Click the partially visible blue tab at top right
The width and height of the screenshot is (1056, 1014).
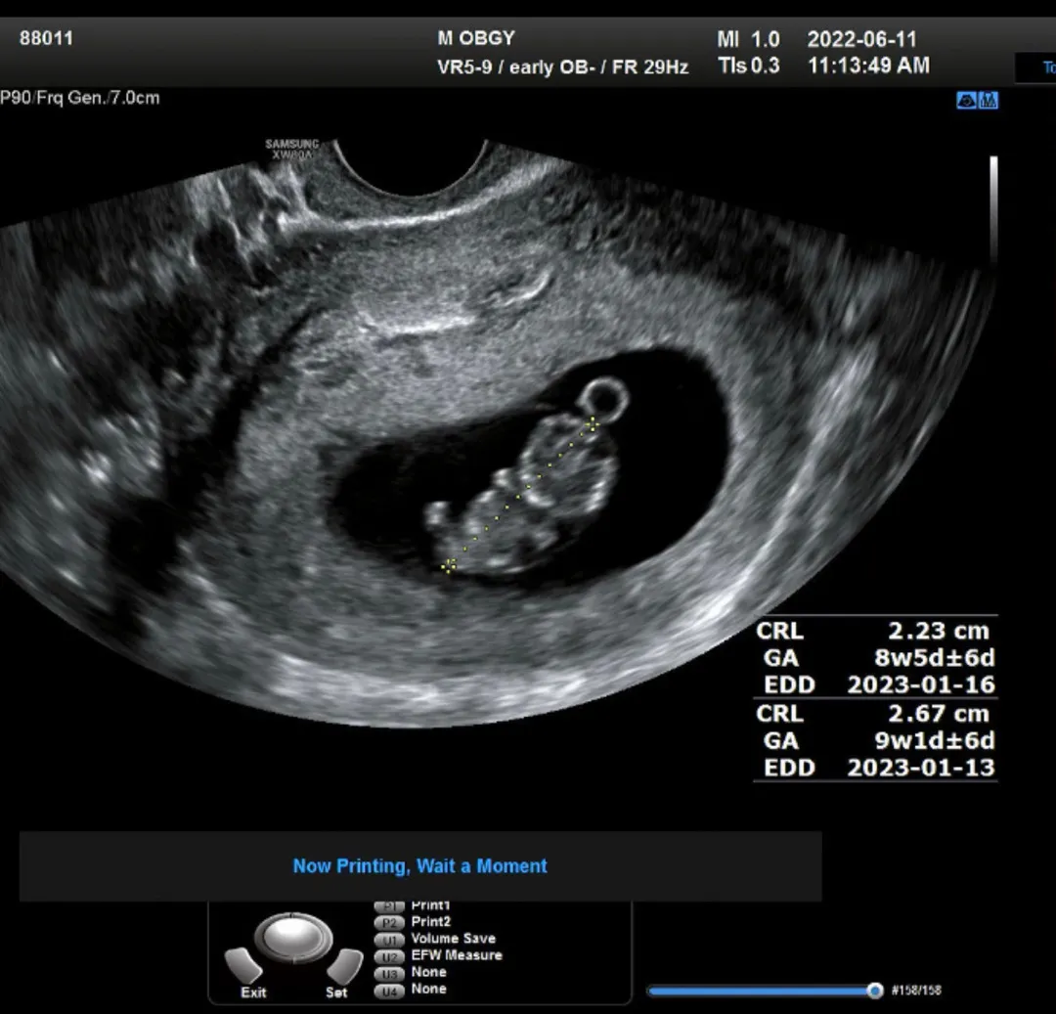click(x=1035, y=67)
